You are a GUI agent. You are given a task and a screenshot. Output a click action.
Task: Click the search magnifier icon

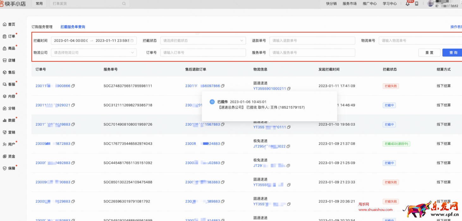(124, 4)
